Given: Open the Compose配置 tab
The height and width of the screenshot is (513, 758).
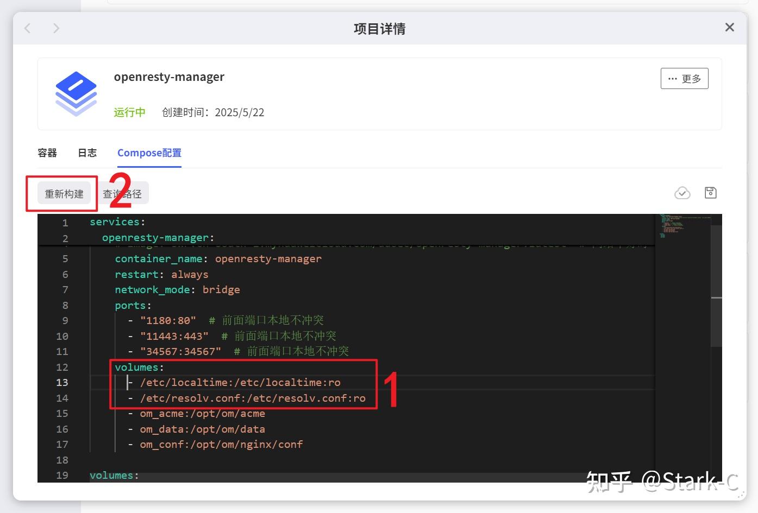Looking at the screenshot, I should (149, 153).
